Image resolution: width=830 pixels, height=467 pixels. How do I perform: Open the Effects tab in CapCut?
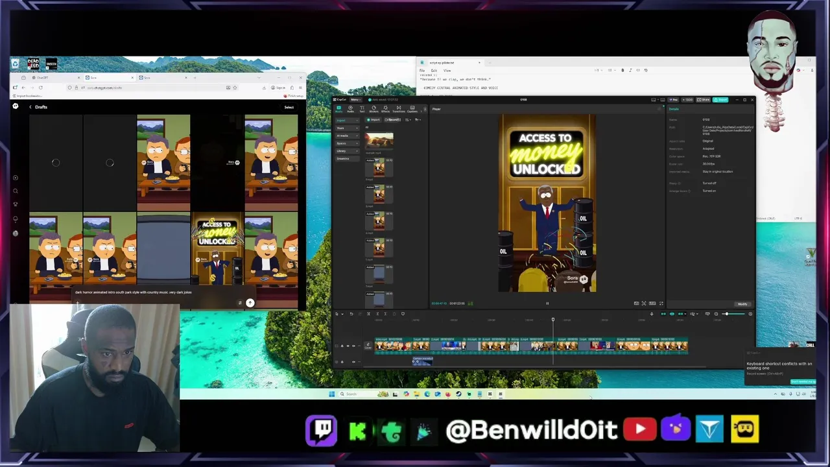point(385,109)
